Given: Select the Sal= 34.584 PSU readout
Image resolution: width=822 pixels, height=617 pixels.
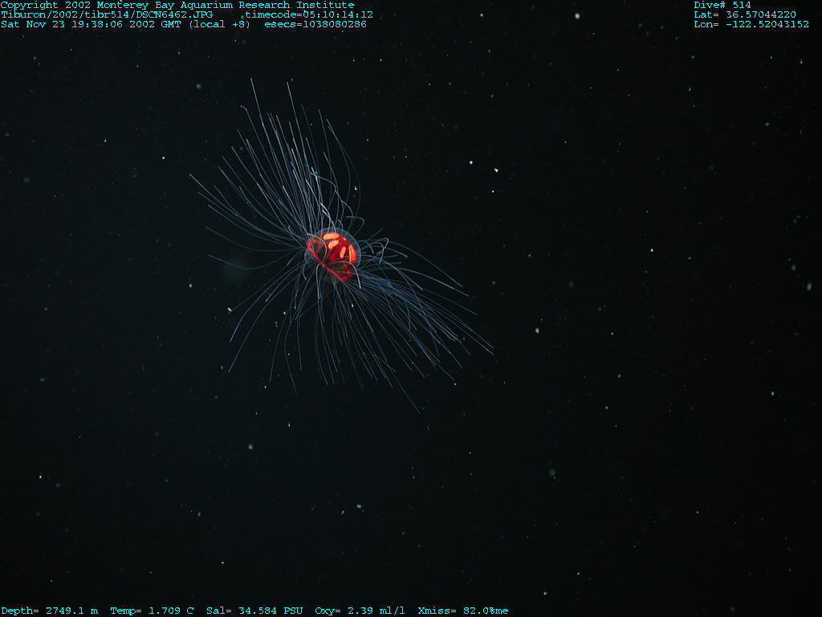Looking at the screenshot, I should [254, 611].
